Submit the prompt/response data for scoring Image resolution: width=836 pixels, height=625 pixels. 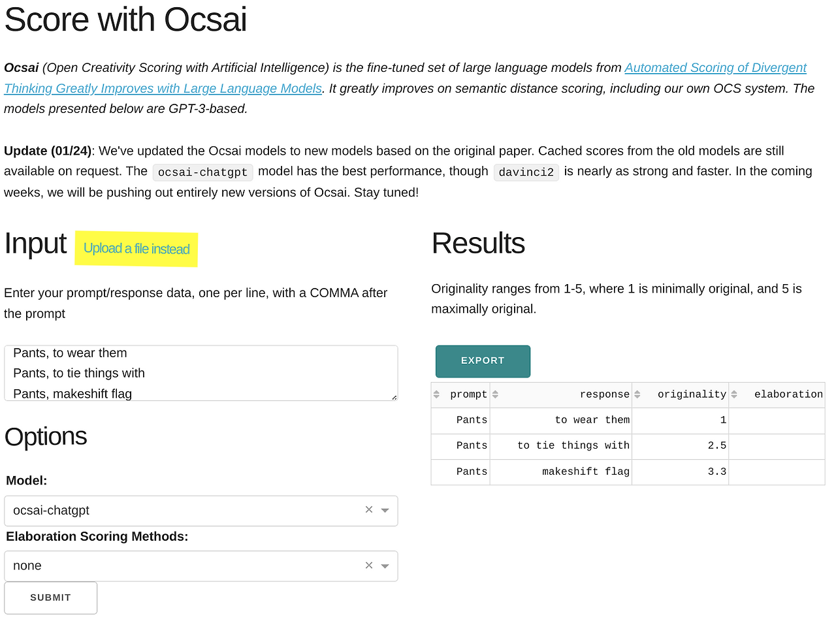pos(51,598)
